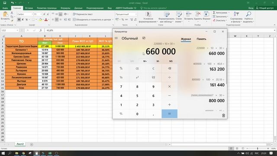This screenshot has width=277, height=156.
Task: Click the Delete cells (Удалить) icon
Action: (x=198, y=14)
